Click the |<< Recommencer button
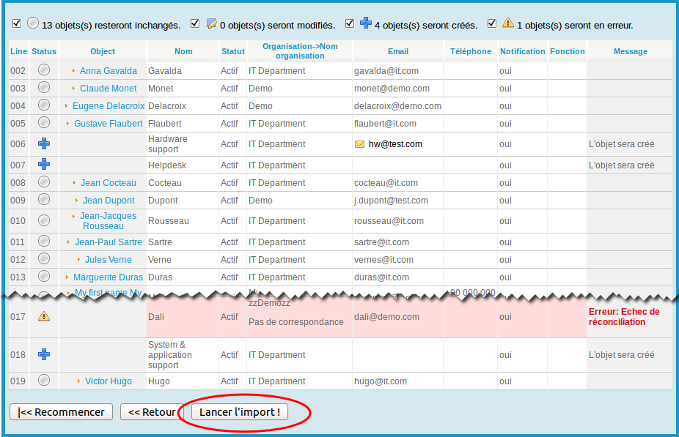The height and width of the screenshot is (437, 679). pos(62,412)
